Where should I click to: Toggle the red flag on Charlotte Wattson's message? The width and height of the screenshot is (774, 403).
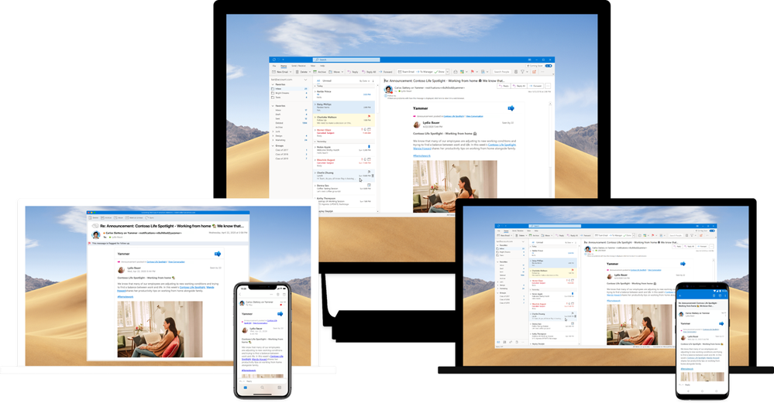click(369, 117)
